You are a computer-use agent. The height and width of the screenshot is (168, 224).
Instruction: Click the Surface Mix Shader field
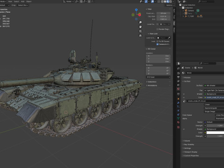click(214, 85)
